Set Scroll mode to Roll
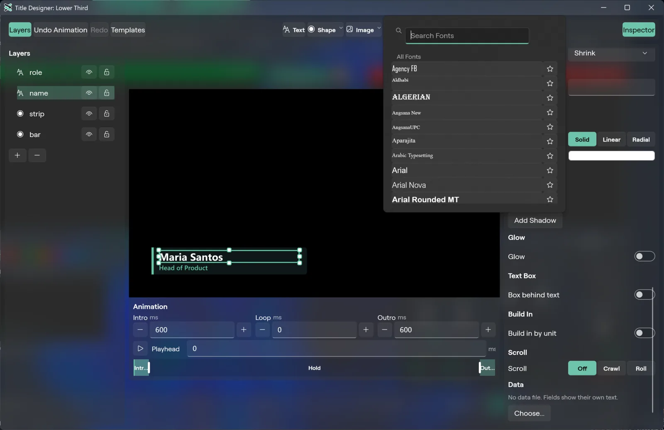The height and width of the screenshot is (430, 664). [641, 369]
